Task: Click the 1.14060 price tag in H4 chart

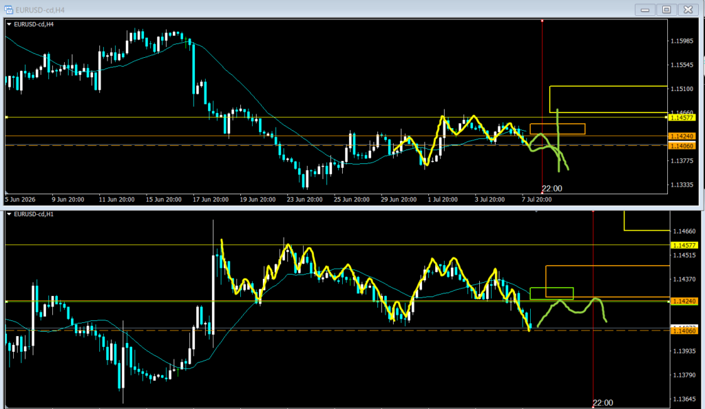Action: tap(682, 146)
